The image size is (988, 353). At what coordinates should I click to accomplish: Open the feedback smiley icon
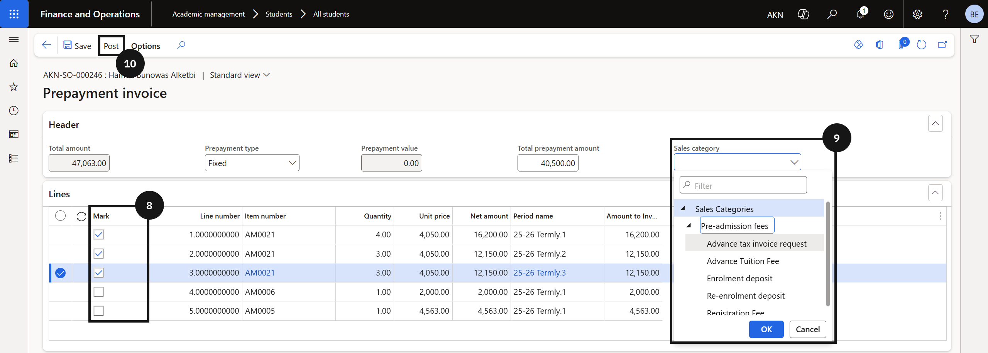point(889,14)
